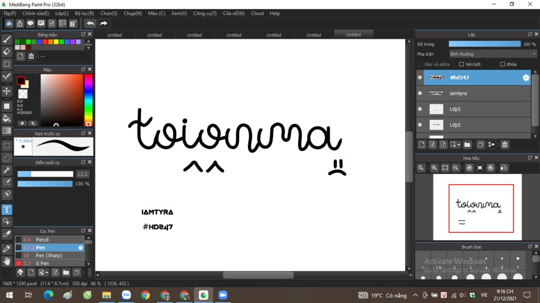Click the Bảng màu palette scroll down arrow
The image size is (540, 303).
(x=89, y=48)
